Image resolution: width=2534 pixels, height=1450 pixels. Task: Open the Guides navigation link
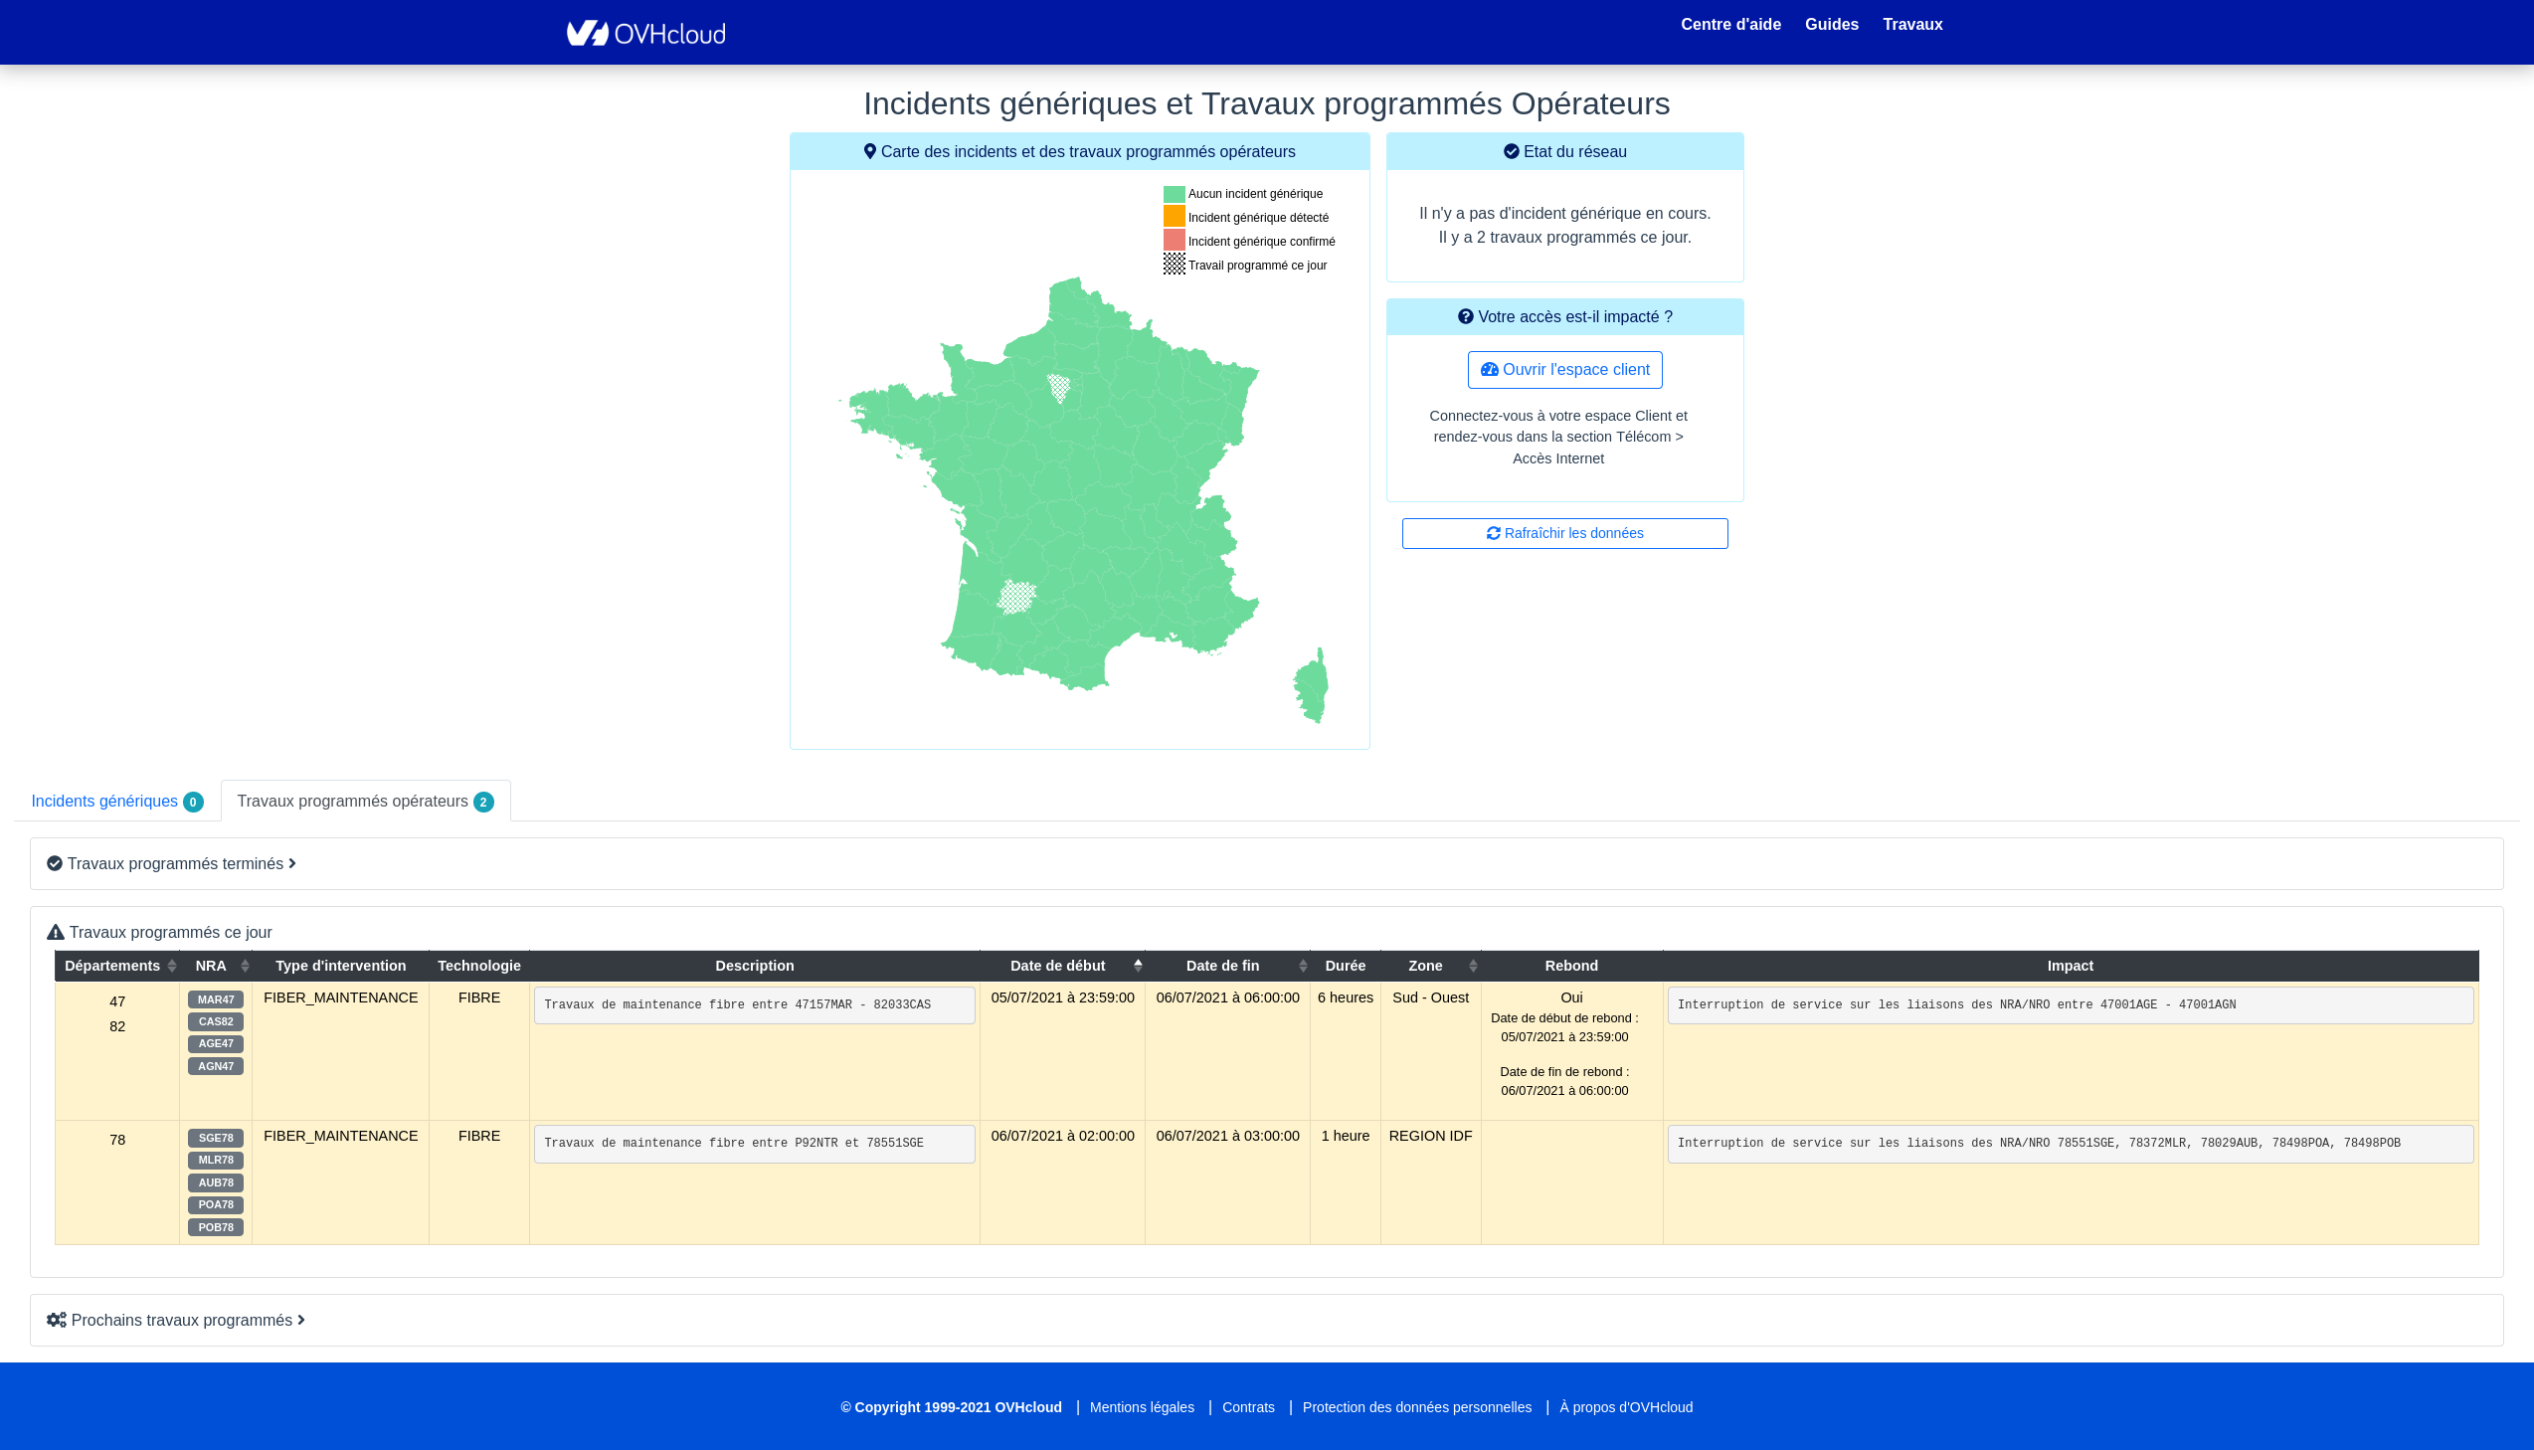pos(1831,24)
